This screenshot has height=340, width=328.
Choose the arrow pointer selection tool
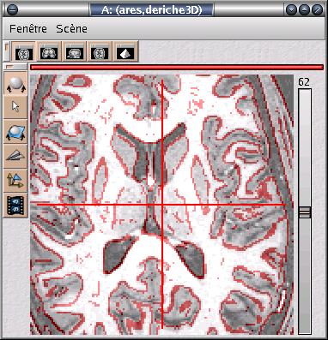pyautogui.click(x=15, y=107)
